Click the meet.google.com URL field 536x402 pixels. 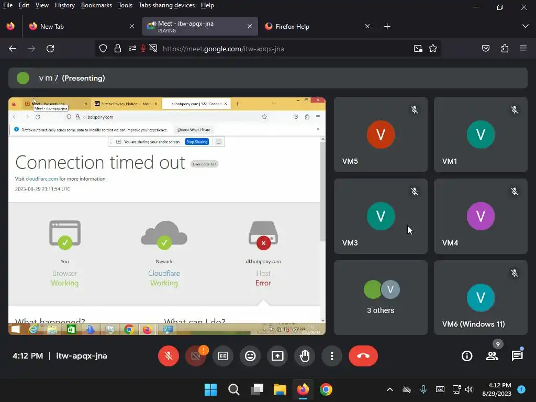(223, 49)
